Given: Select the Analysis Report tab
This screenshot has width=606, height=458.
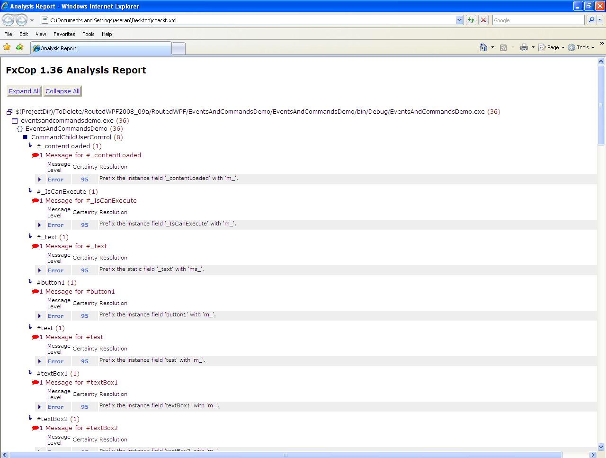Looking at the screenshot, I should [100, 48].
